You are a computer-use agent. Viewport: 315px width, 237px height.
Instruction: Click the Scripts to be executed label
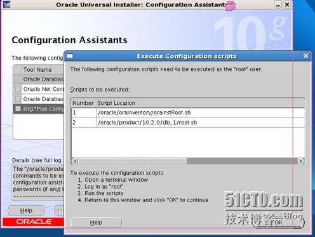(x=100, y=90)
